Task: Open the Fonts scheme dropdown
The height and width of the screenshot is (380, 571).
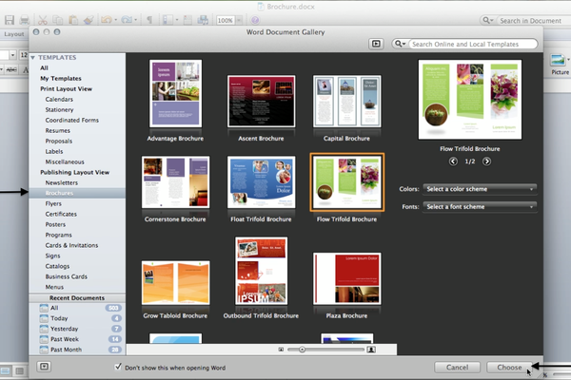Action: coord(480,206)
